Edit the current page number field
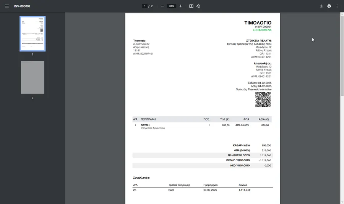Screen dimensions: 344x204 pyautogui.click(x=145, y=6)
